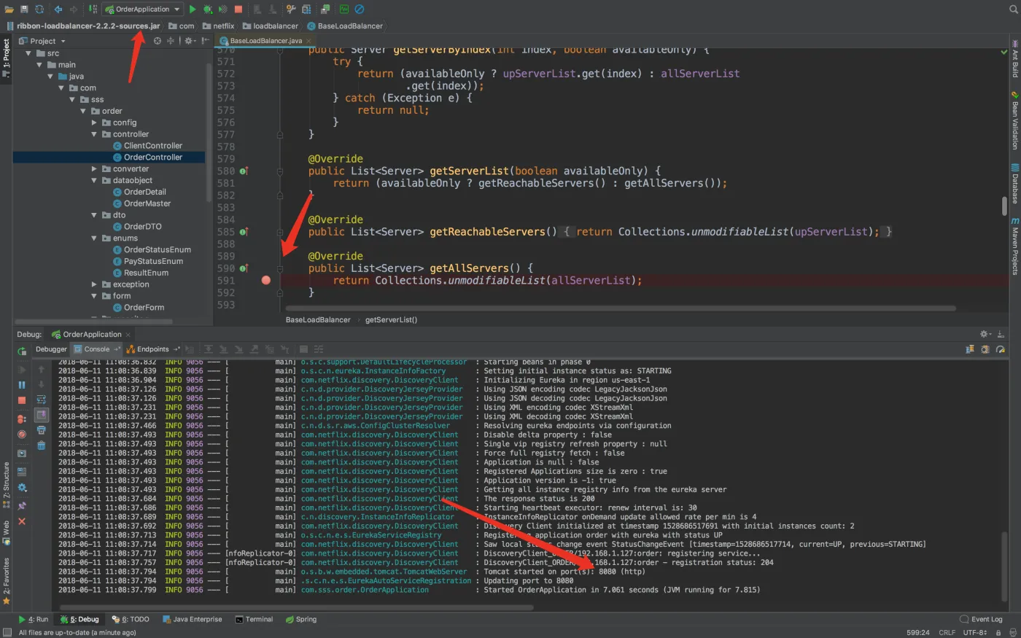Expand the converter folder in project tree
Image resolution: width=1021 pixels, height=638 pixels.
[94, 169]
